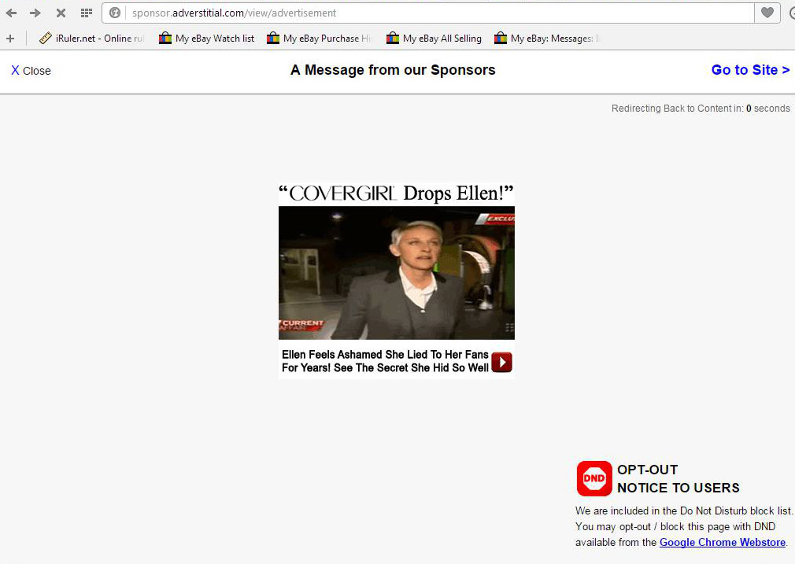Viewport: 795px width, 564px height.
Task: Open the My eBay All Selling bookmark
Action: coord(434,39)
